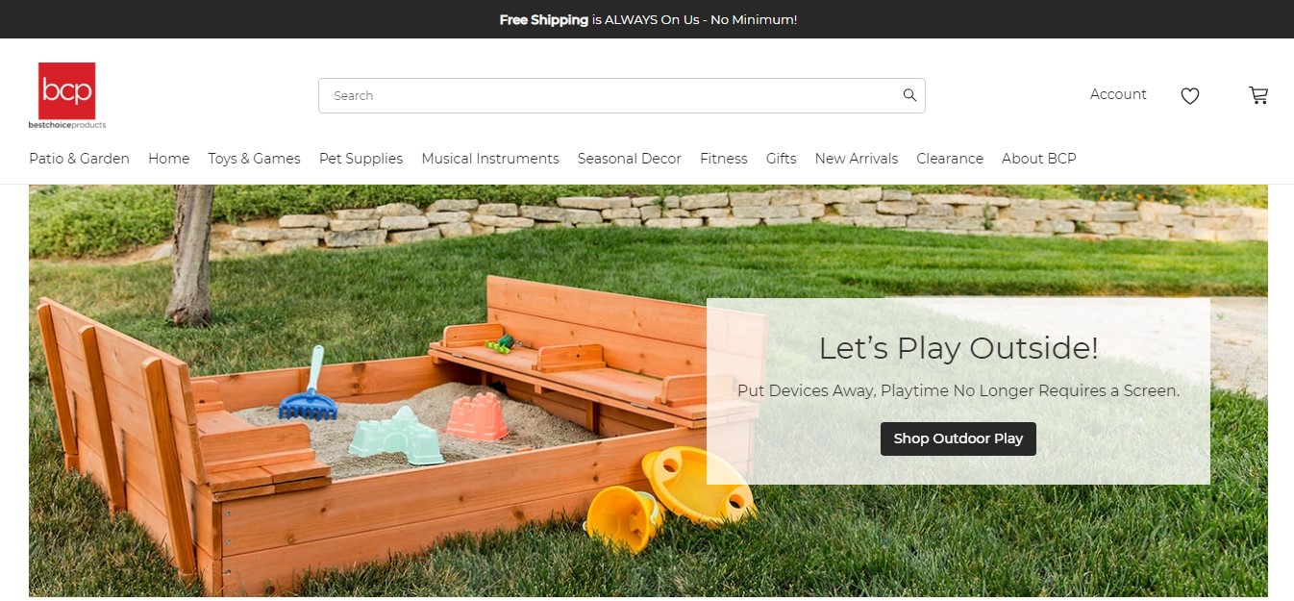Open the wishlist heart icon
Viewport: 1294px width, 601px height.
[x=1190, y=96]
